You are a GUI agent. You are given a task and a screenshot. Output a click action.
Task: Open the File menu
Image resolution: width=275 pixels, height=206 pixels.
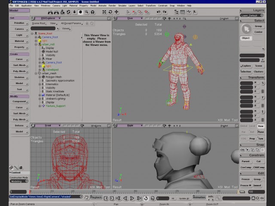pyautogui.click(x=11, y=6)
